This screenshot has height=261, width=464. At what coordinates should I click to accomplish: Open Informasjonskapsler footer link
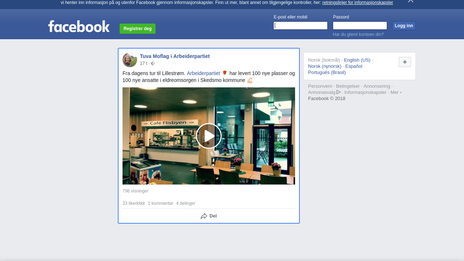tap(365, 92)
